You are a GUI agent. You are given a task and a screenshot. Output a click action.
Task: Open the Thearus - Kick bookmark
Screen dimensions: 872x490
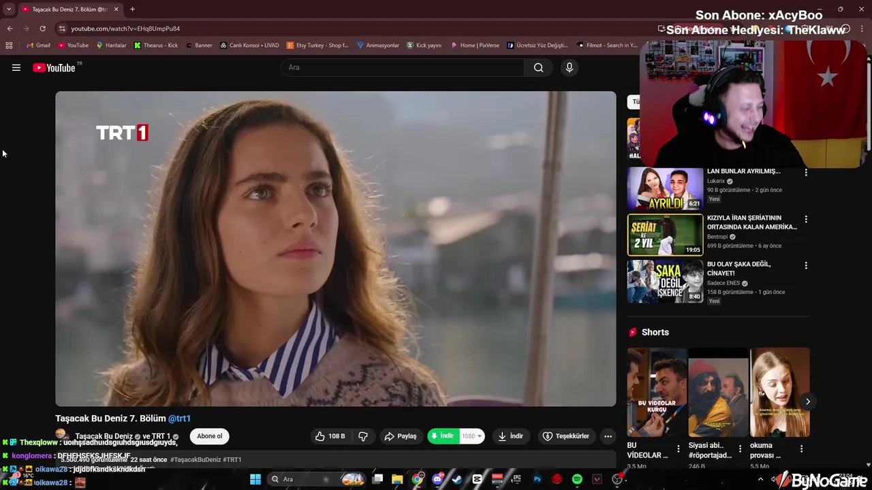(156, 46)
